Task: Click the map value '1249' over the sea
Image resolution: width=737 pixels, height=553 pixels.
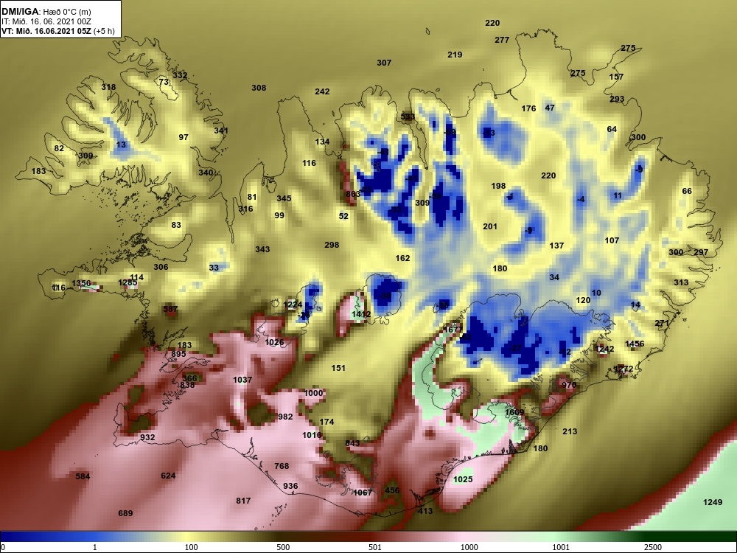Action: click(x=713, y=502)
